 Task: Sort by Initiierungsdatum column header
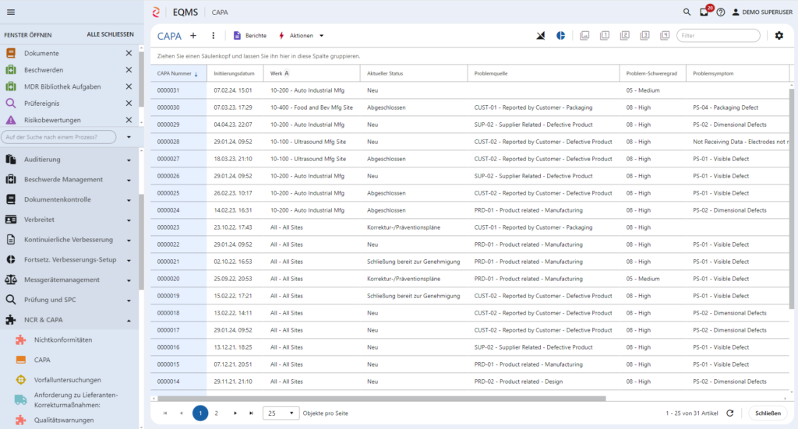point(235,73)
